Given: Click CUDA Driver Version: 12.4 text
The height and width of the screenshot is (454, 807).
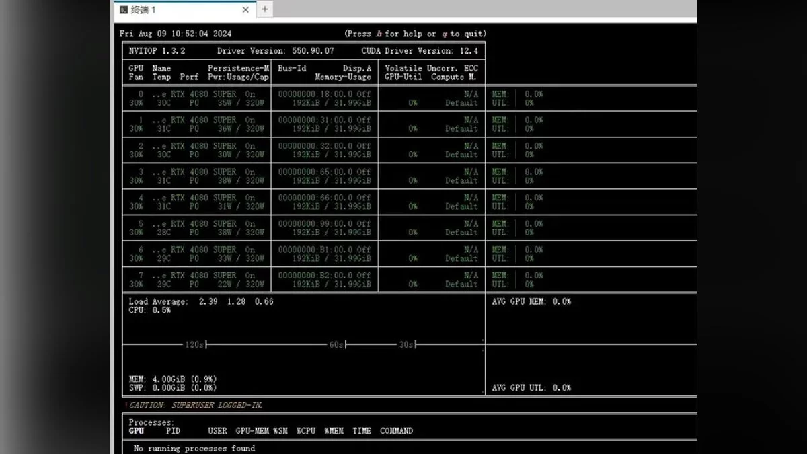Looking at the screenshot, I should coord(420,51).
